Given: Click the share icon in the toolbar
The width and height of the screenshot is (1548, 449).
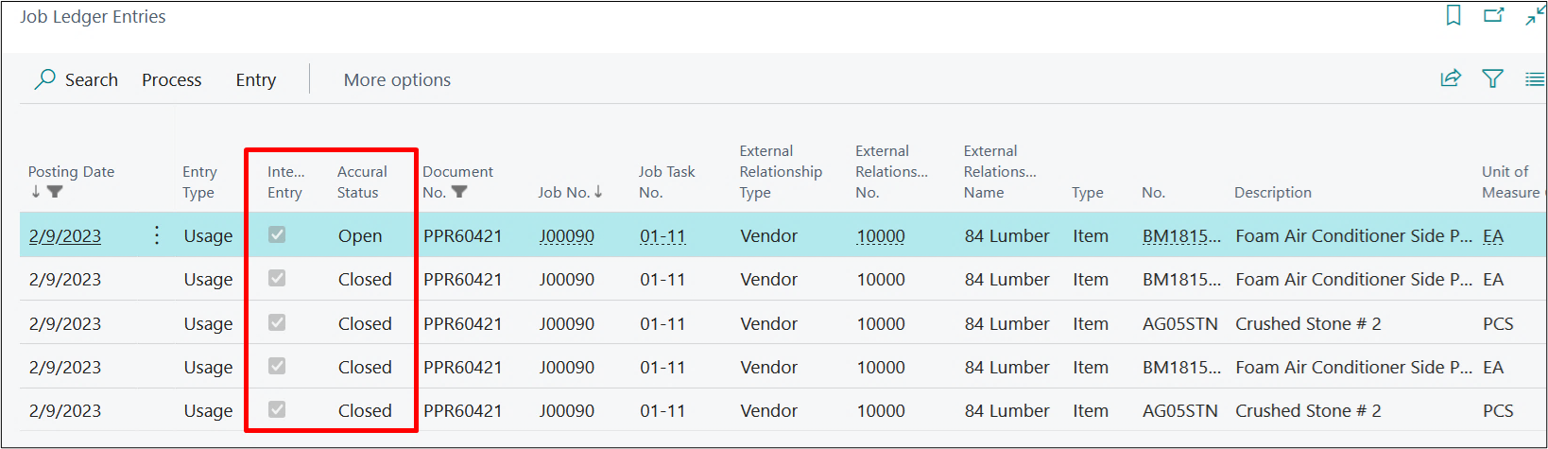Looking at the screenshot, I should (x=1451, y=78).
